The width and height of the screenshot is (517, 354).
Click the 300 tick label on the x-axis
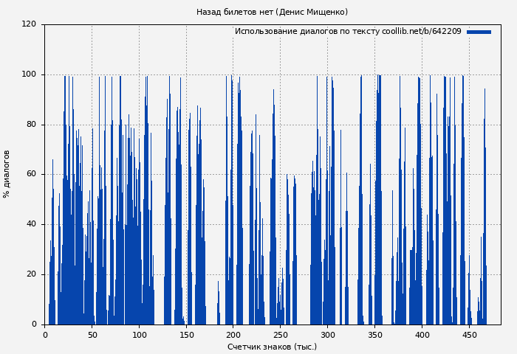[x=328, y=335]
